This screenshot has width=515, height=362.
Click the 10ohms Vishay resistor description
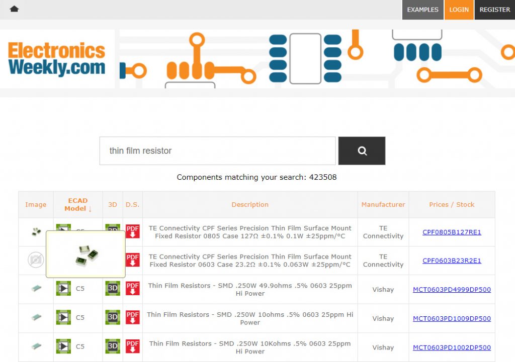pyautogui.click(x=250, y=318)
